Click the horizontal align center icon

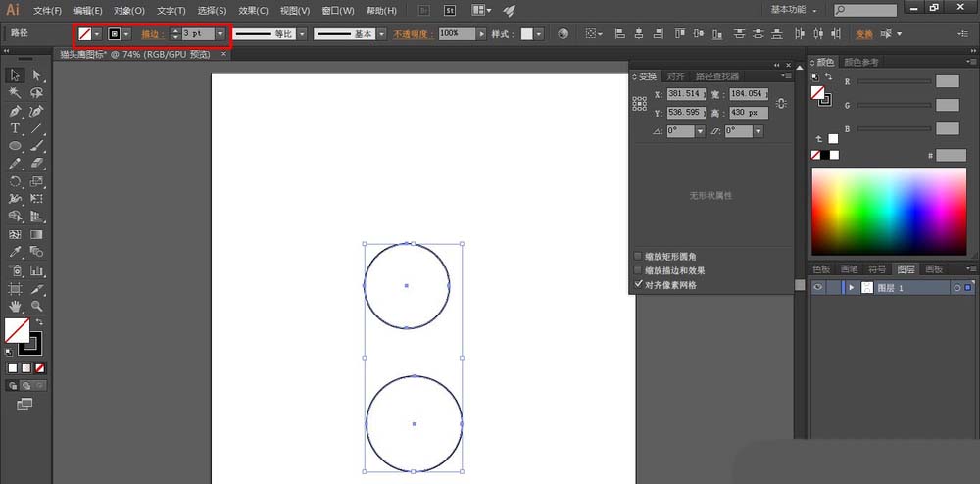(638, 33)
